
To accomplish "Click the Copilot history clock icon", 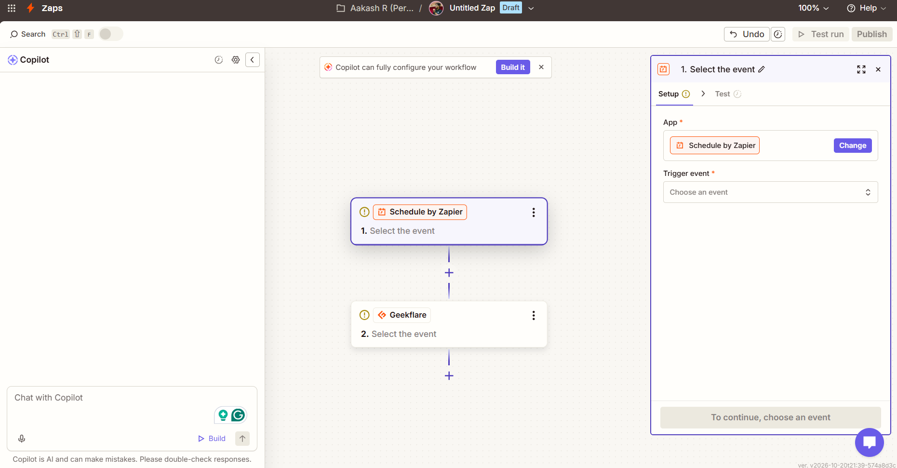I will pos(219,60).
